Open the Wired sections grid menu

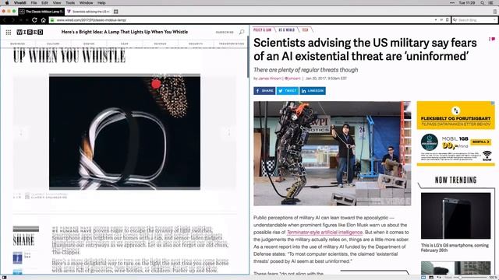(9, 32)
